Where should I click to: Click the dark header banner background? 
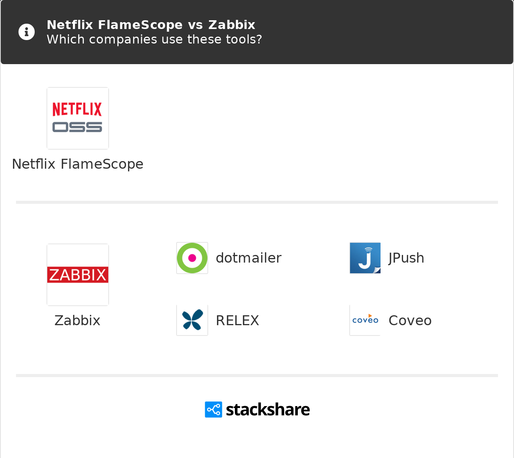381,32
